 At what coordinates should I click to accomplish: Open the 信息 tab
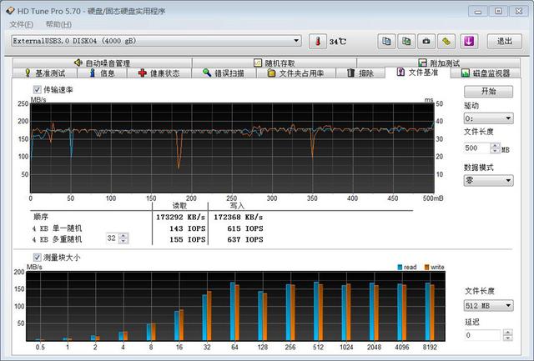point(102,73)
